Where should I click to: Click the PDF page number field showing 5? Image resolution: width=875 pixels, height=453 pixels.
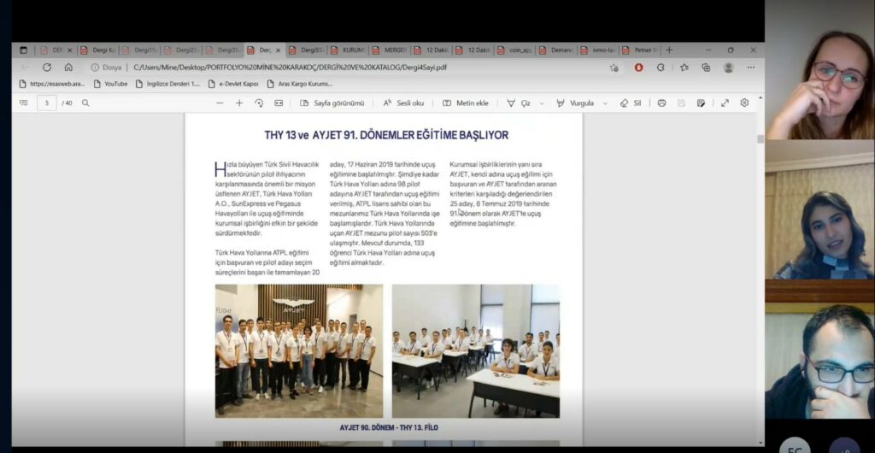[x=47, y=103]
